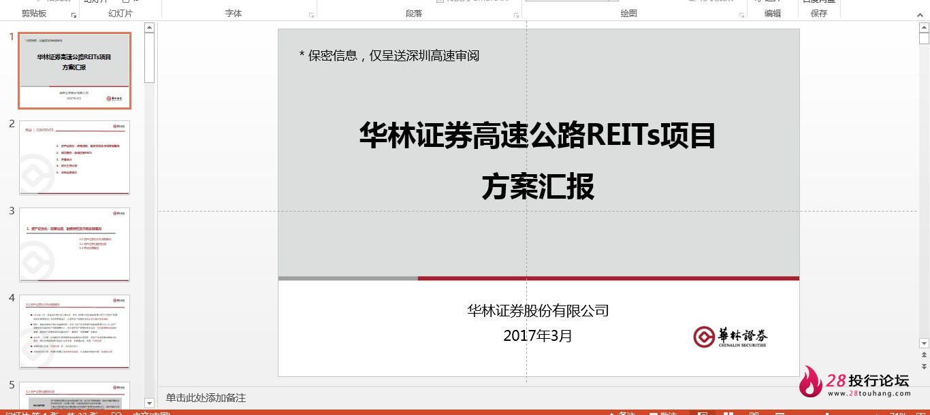The height and width of the screenshot is (415, 930).
Task: Click the title 华林证券高速公路REITs项目
Action: 538,135
